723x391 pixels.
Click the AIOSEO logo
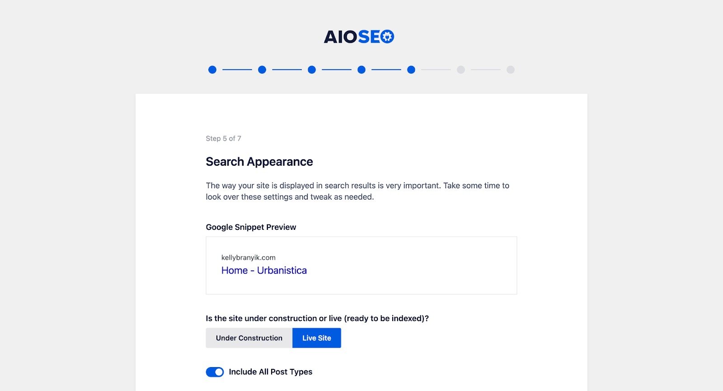(358, 37)
